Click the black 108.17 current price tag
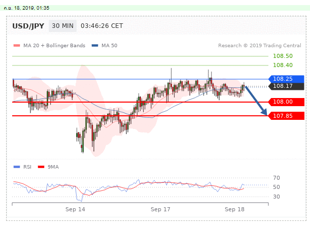 point(286,86)
